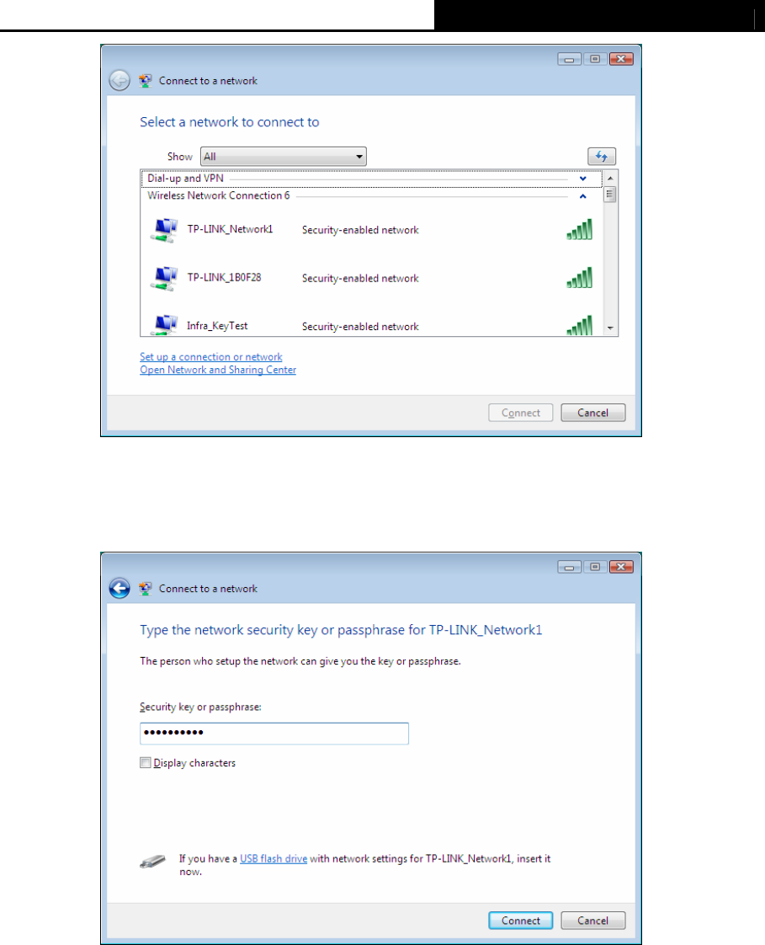Click the USB flash drive icon

tap(152, 862)
